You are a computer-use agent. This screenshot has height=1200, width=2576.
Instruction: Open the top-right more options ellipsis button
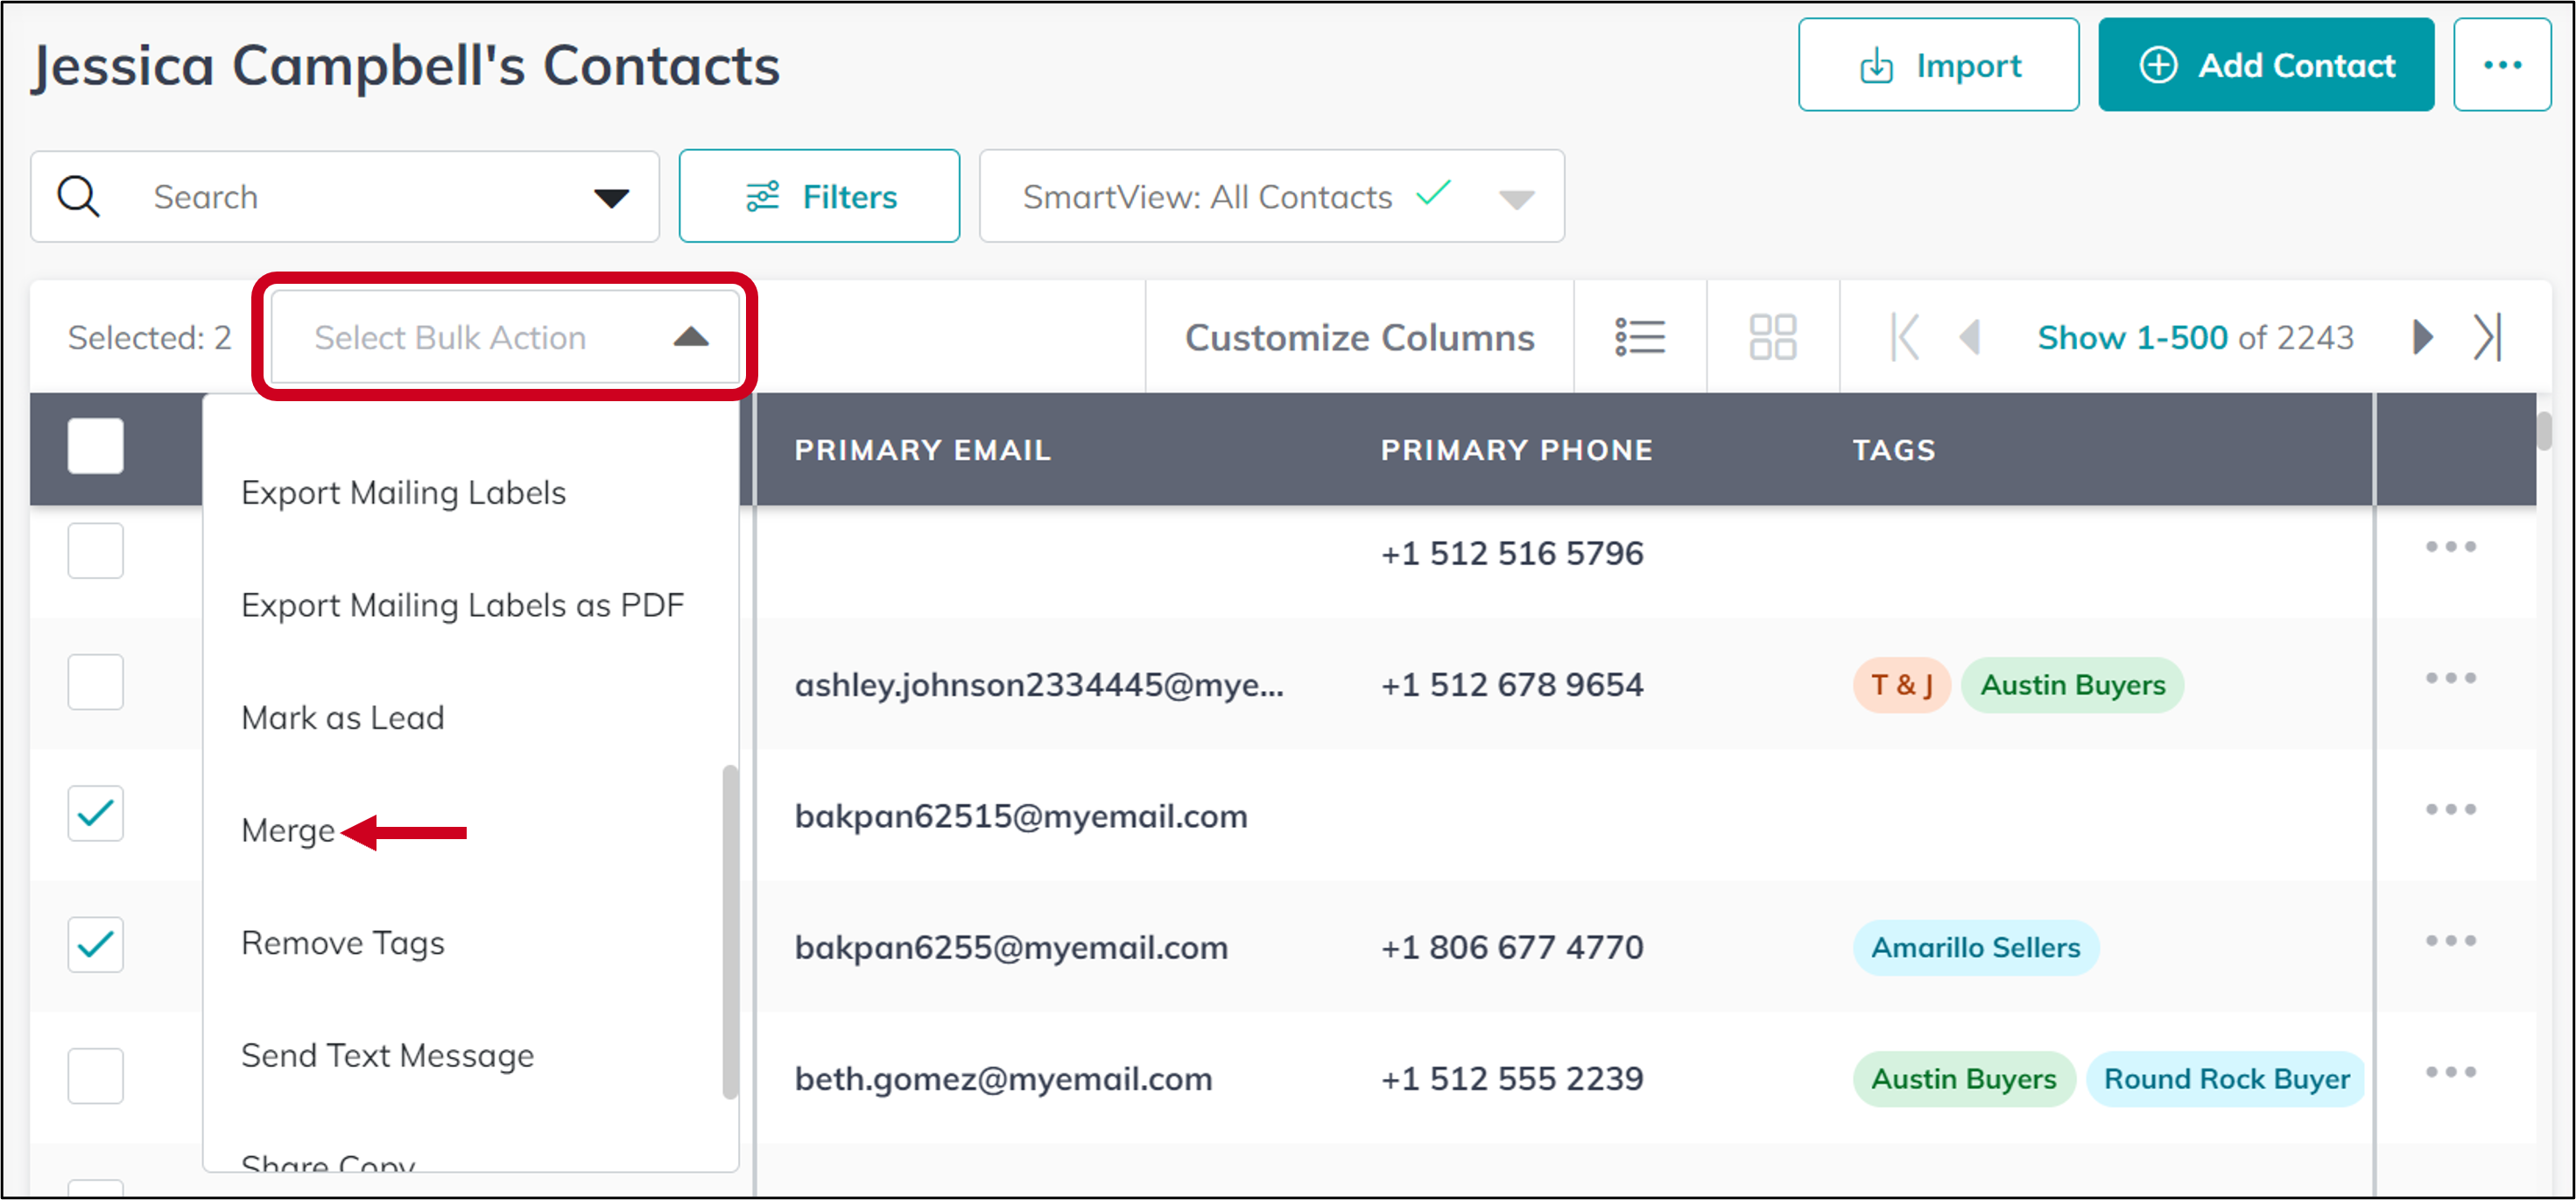[x=2501, y=65]
